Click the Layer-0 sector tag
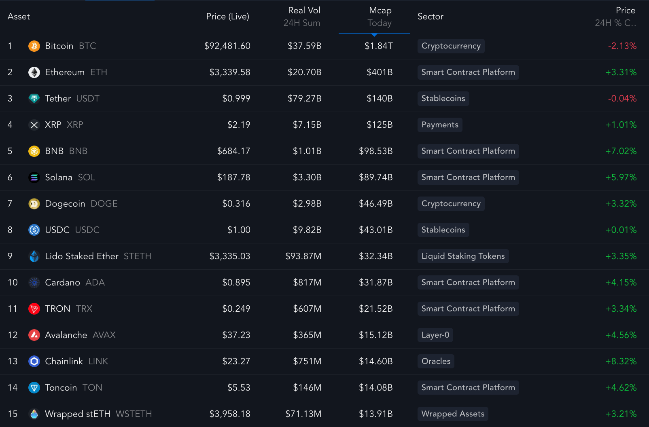The image size is (649, 427). coord(435,335)
